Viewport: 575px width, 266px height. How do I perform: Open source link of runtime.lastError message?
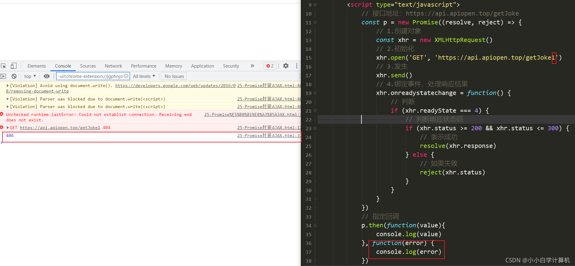253,114
